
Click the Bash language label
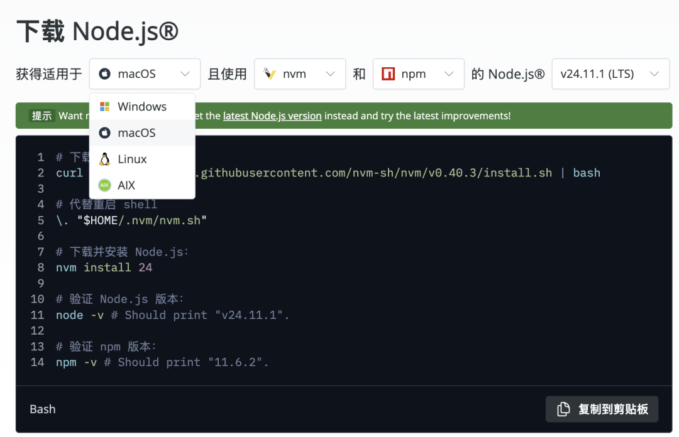(43, 409)
